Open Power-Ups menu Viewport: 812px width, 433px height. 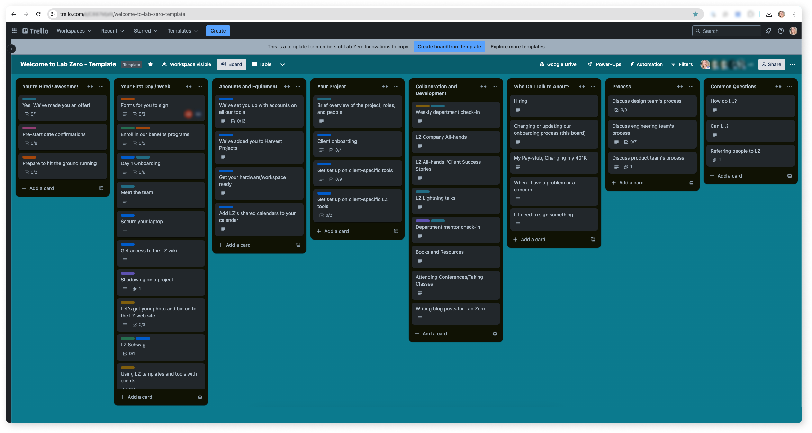pos(604,64)
